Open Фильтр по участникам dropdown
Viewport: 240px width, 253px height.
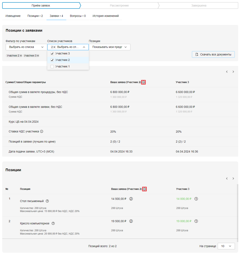click(x=26, y=47)
